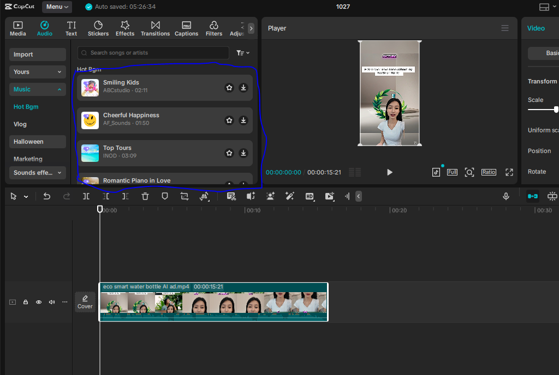Start voice recording with microphone icon
The image size is (559, 375).
coord(506,196)
